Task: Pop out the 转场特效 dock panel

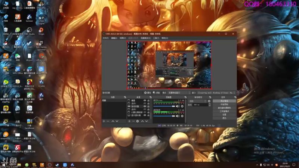Action: [x=210, y=97]
